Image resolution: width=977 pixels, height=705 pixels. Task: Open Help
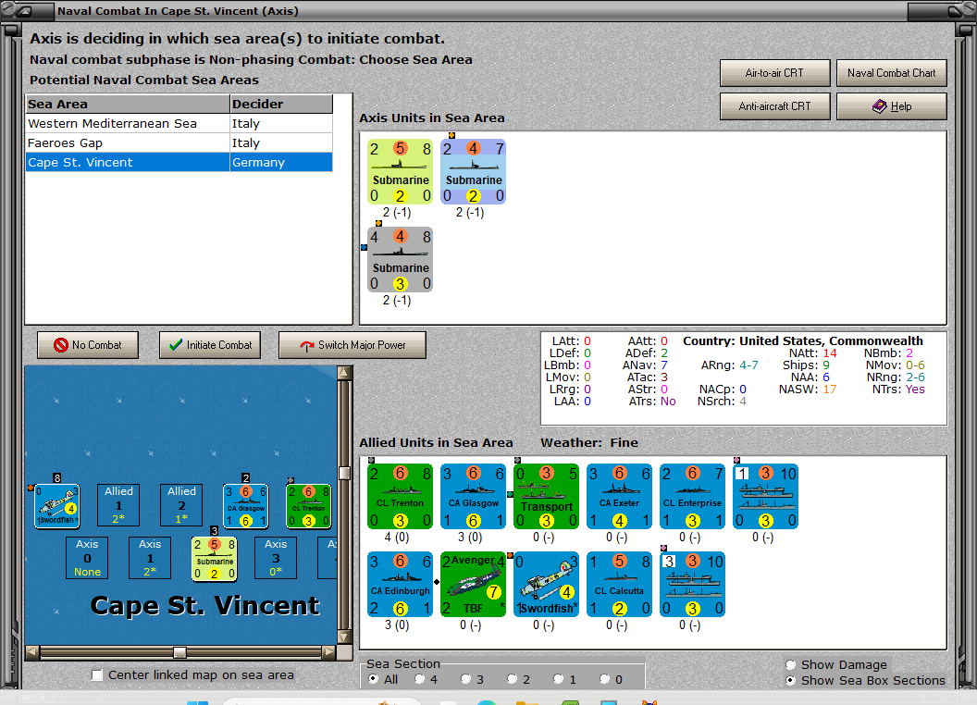(x=891, y=106)
